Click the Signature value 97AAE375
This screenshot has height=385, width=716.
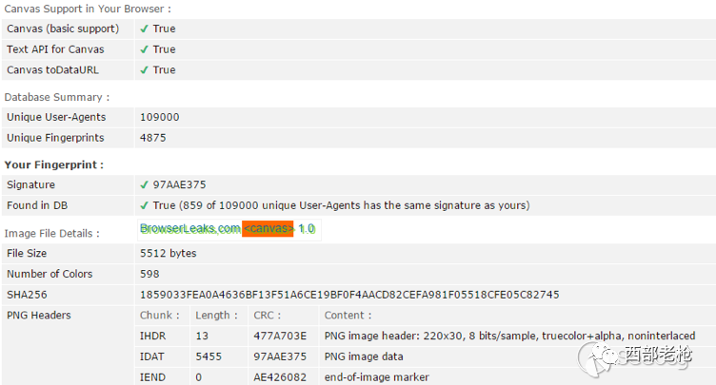point(179,184)
